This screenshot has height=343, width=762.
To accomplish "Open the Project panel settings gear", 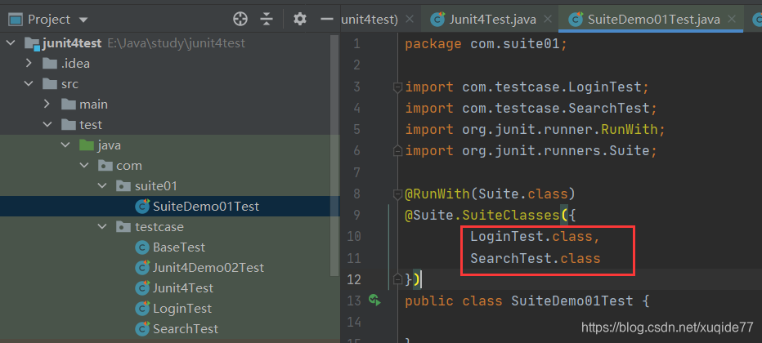I will (x=300, y=20).
